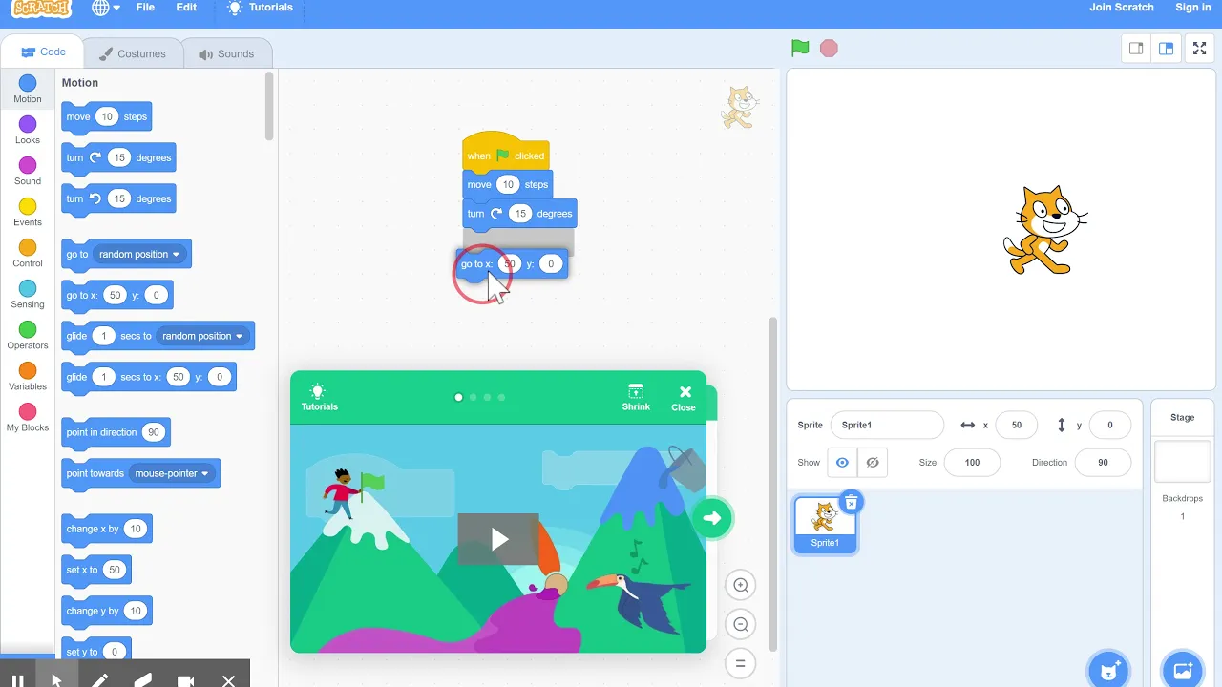
Task: Select the recorder pen tool
Action: pos(99,680)
